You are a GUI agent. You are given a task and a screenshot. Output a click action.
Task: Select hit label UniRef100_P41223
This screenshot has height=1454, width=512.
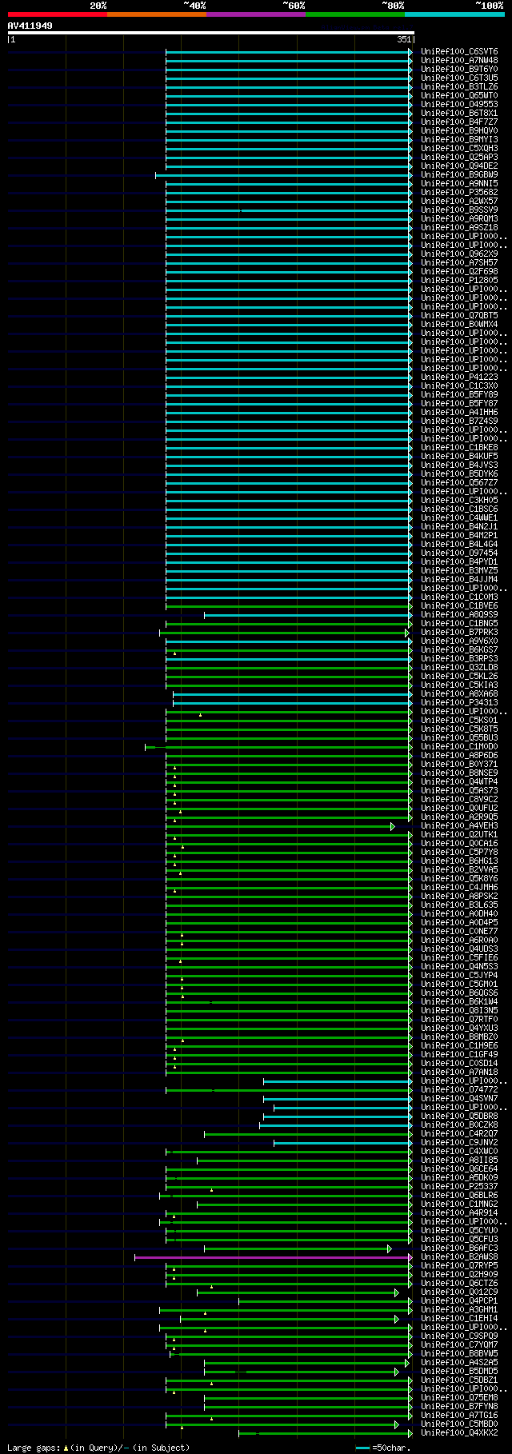[x=459, y=377]
